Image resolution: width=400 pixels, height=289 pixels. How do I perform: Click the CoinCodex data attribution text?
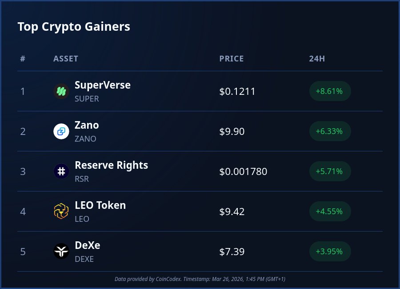click(200, 279)
